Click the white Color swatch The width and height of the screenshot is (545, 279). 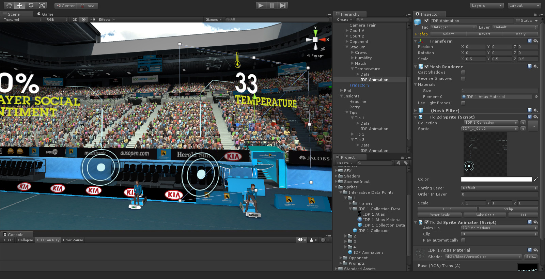tap(496, 179)
